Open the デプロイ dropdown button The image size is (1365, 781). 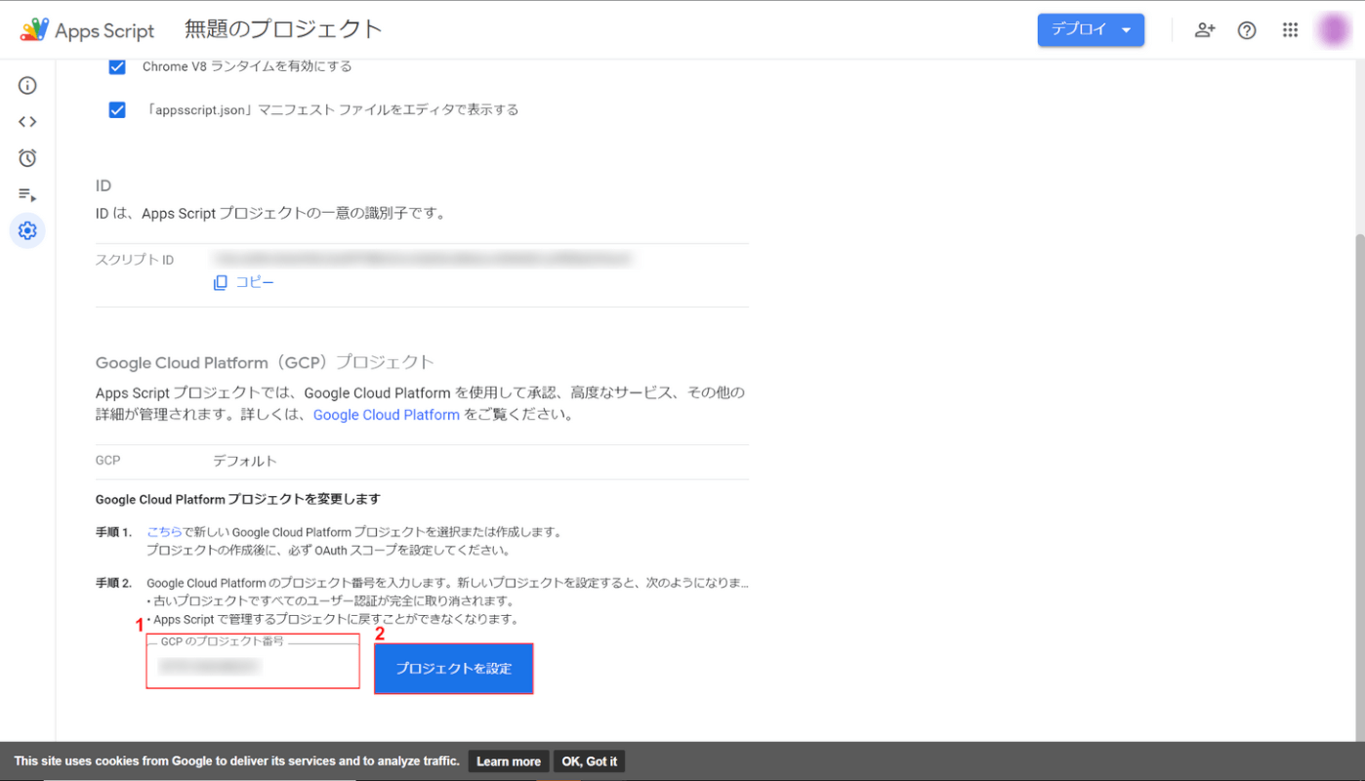tap(1091, 30)
